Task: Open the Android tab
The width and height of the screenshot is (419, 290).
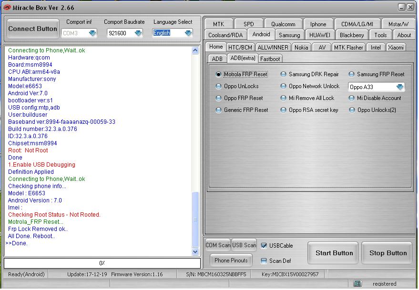Action: pos(261,34)
